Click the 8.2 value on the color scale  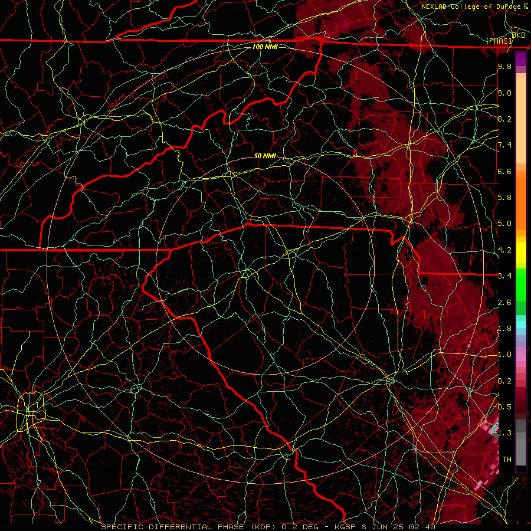(504, 119)
